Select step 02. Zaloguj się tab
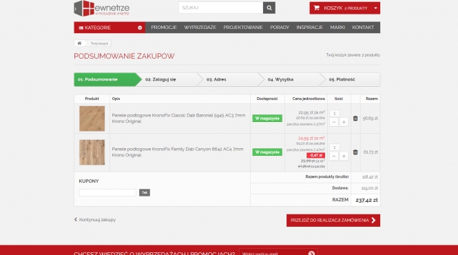The image size is (458, 255). tap(168, 79)
